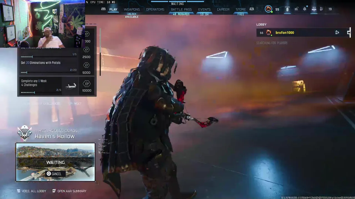The width and height of the screenshot is (355, 199).
Task: Click the 10000 XP reward icon
Action: click(87, 84)
